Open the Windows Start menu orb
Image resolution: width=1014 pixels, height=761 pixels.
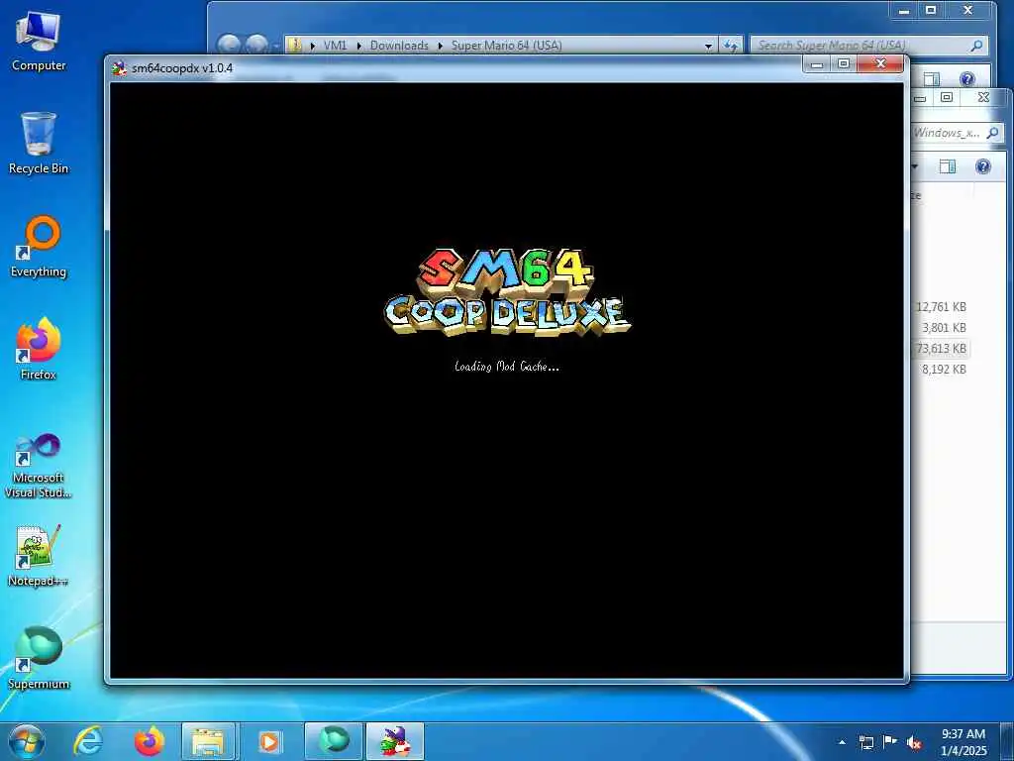[x=27, y=741]
